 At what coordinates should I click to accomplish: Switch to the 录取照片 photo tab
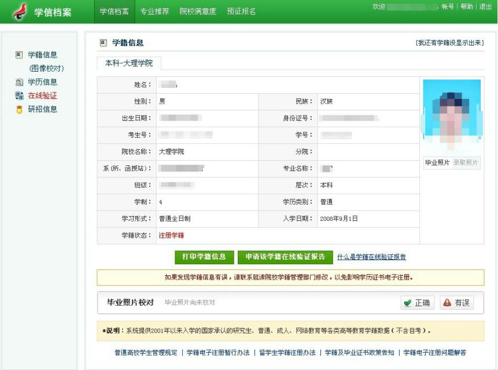click(x=465, y=162)
